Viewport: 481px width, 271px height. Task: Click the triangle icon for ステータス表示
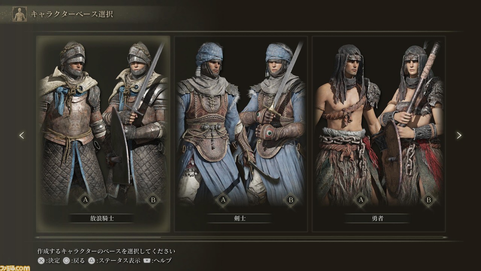tap(91, 260)
